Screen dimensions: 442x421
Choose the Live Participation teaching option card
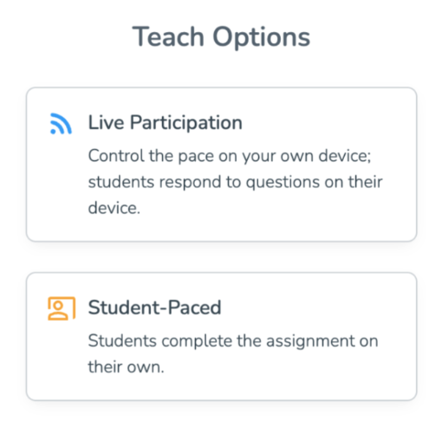click(x=221, y=164)
